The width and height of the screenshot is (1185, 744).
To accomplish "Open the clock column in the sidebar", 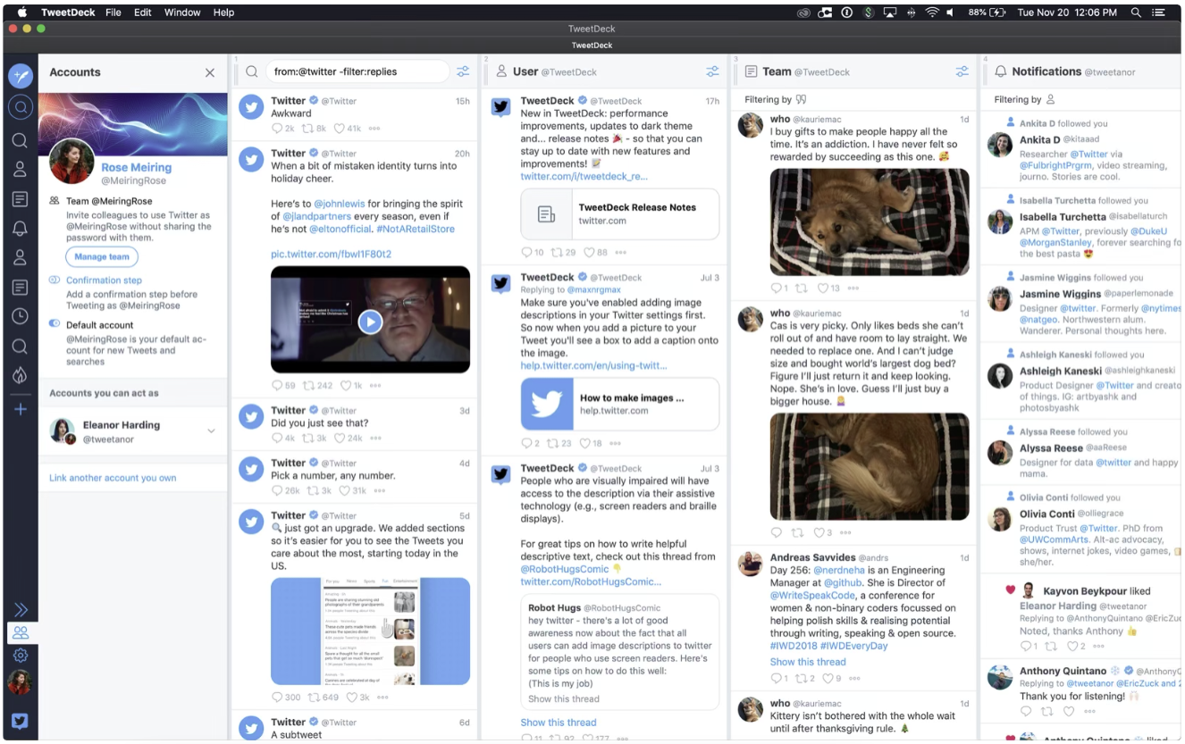I will [20, 316].
